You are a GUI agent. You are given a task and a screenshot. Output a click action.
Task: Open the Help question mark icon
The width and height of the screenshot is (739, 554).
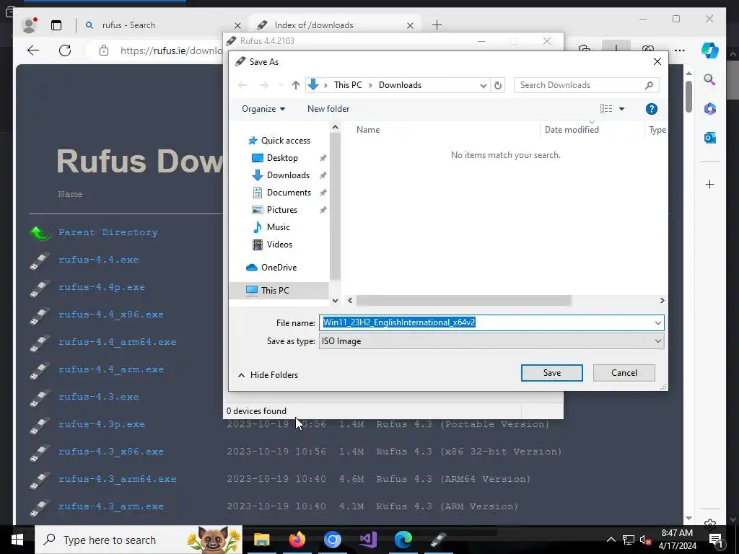pos(652,109)
